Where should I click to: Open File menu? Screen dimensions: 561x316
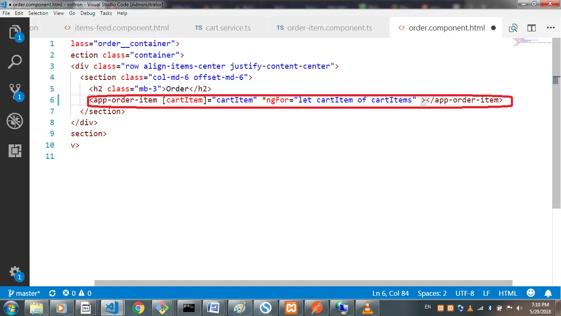pos(6,13)
